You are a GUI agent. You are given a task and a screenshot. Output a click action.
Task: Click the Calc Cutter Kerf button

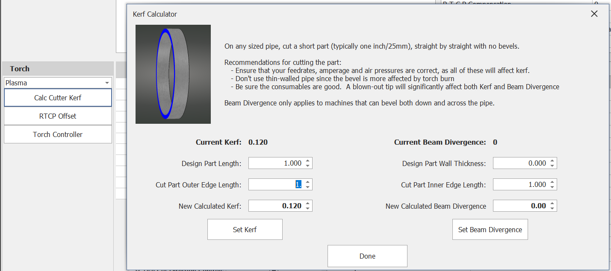coord(58,98)
